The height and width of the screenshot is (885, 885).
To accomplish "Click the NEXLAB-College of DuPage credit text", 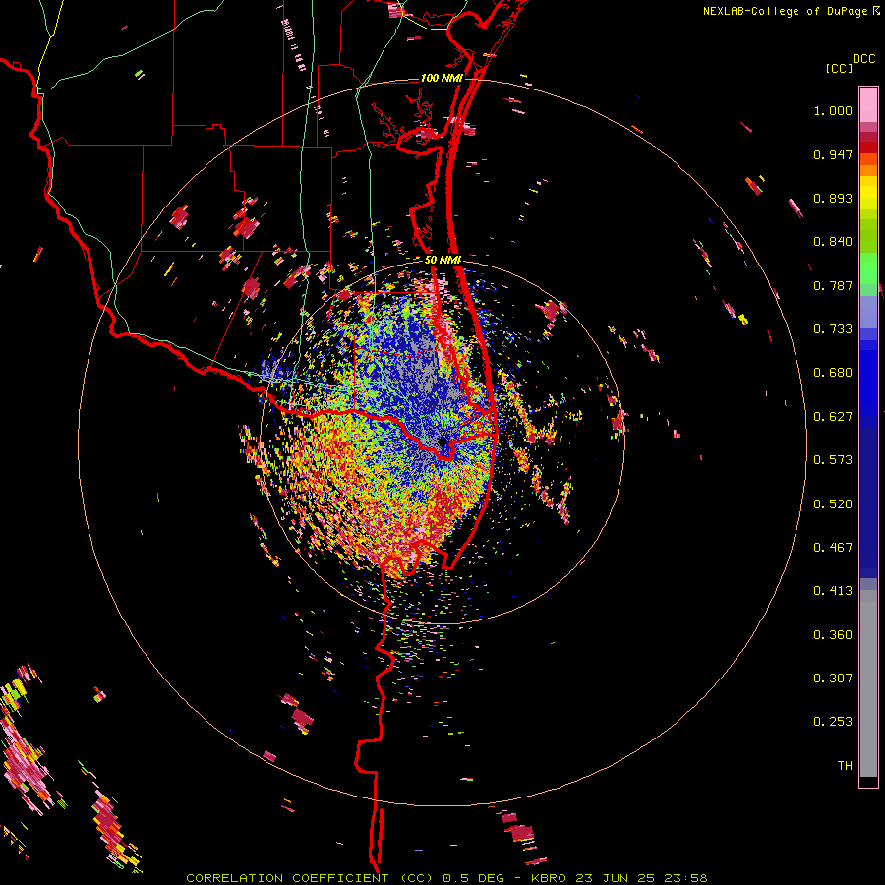I will coord(787,11).
